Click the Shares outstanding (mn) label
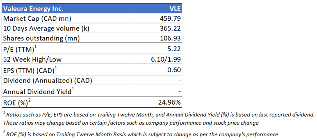Image resolution: width=317 pixels, height=140 pixels. click(x=41, y=38)
